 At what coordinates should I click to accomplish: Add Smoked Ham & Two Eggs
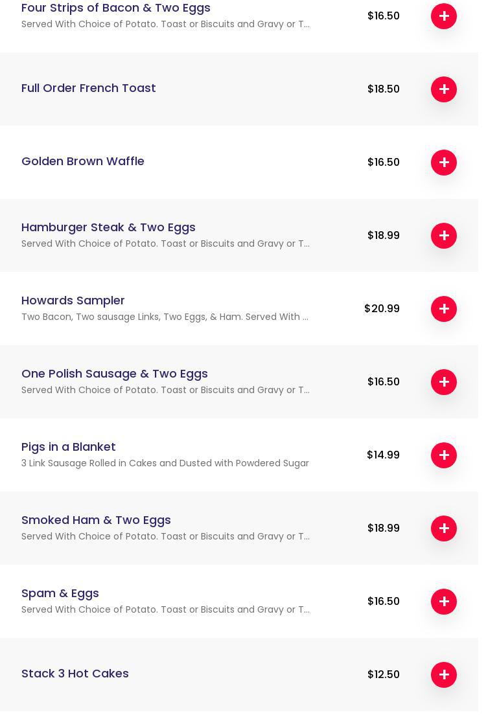coord(444,528)
